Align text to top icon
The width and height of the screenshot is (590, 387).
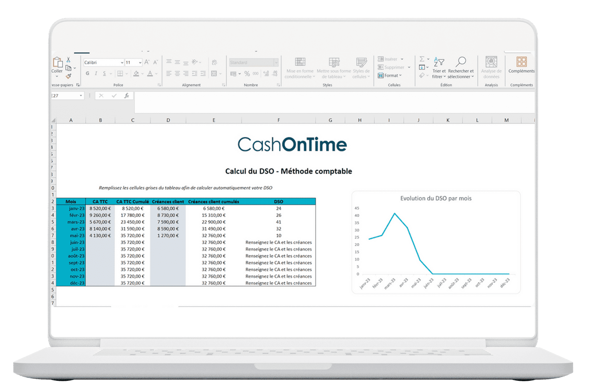(169, 62)
